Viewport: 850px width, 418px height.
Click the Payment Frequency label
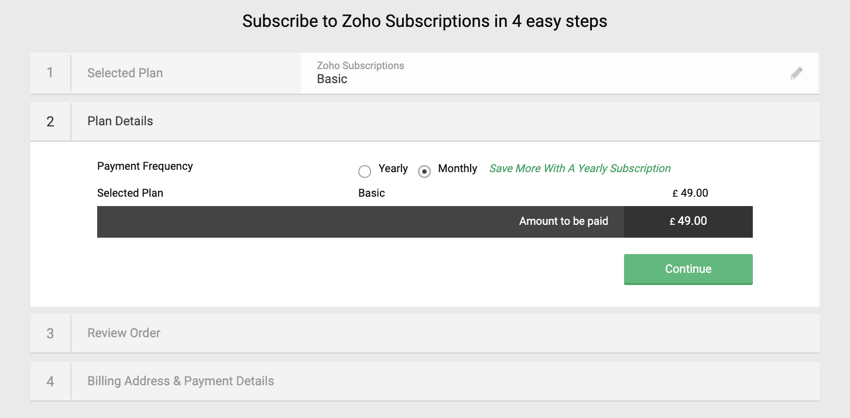pos(145,166)
